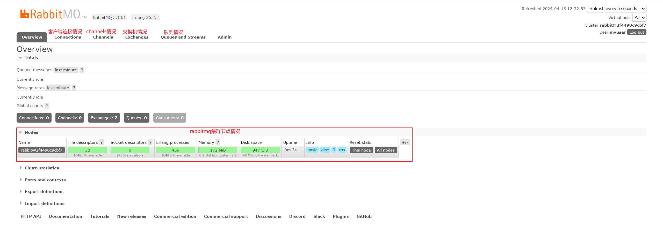Click Queues: 0 count button
This screenshot has width=663, height=225.
136,118
